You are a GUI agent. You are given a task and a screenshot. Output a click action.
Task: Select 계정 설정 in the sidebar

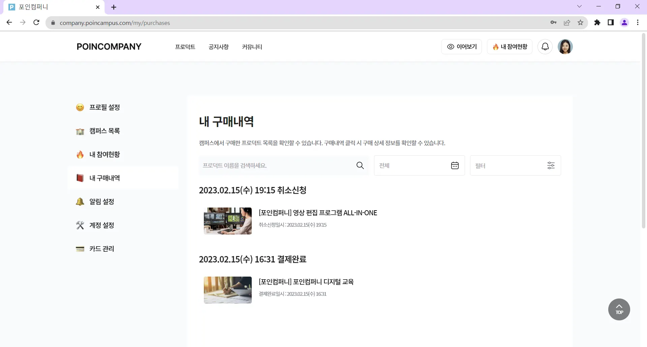(123, 225)
